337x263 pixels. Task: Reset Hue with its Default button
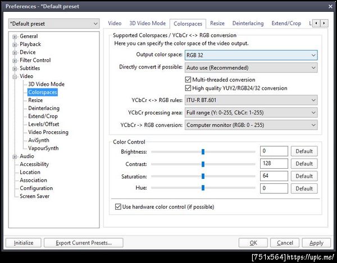coord(304,188)
